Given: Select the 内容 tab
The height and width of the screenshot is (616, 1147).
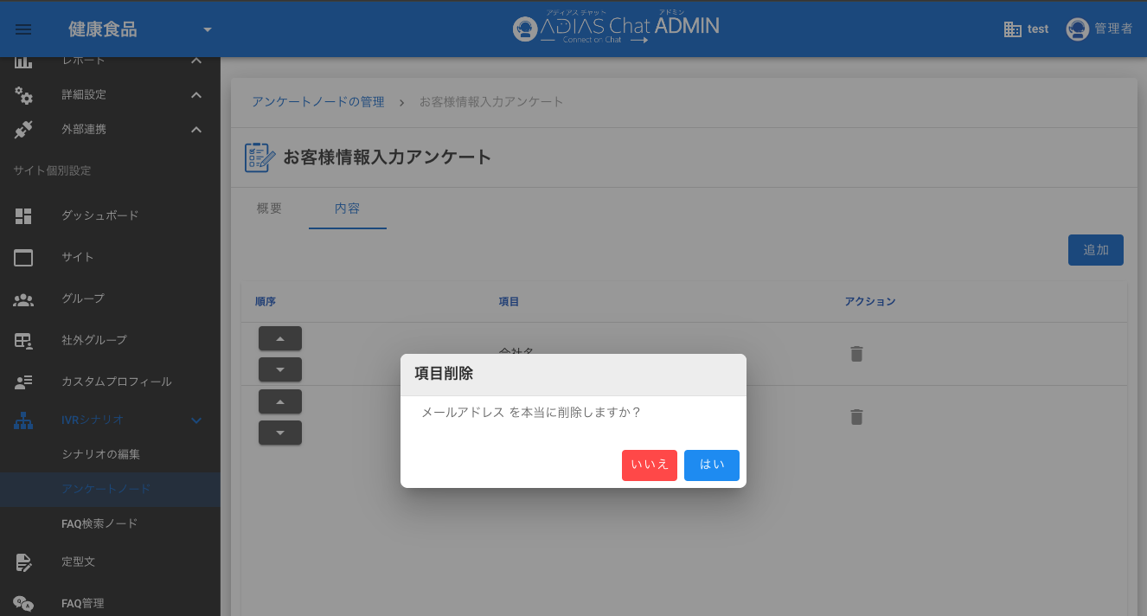Looking at the screenshot, I should point(347,209).
